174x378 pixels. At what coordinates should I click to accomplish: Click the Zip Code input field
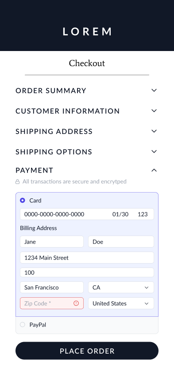tap(52, 303)
